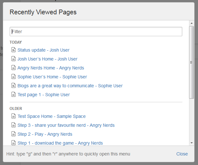
Task: Open Josh User's Home page link
Action: click(x=47, y=59)
